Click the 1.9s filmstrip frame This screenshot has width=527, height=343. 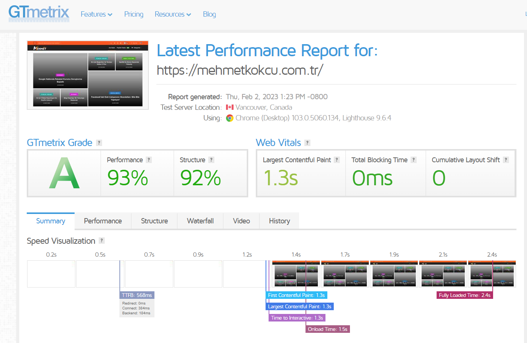pos(394,274)
